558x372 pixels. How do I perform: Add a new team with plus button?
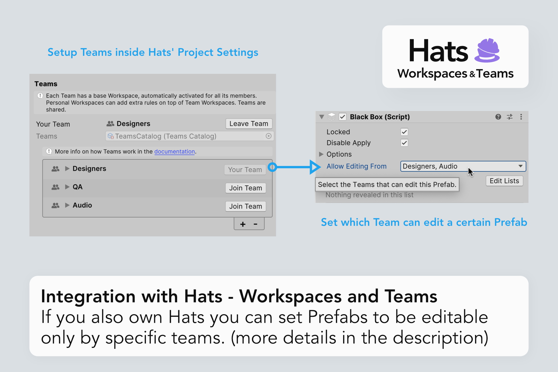tap(243, 224)
